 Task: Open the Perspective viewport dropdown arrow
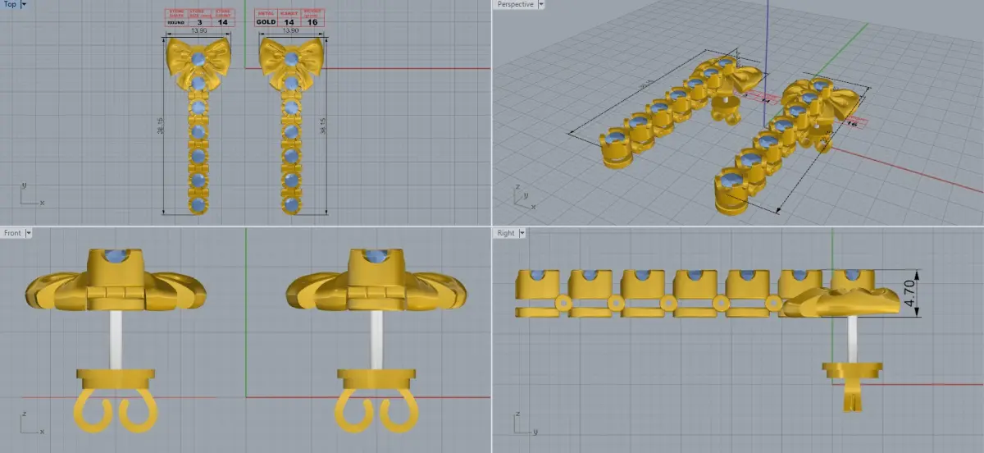[x=542, y=4]
